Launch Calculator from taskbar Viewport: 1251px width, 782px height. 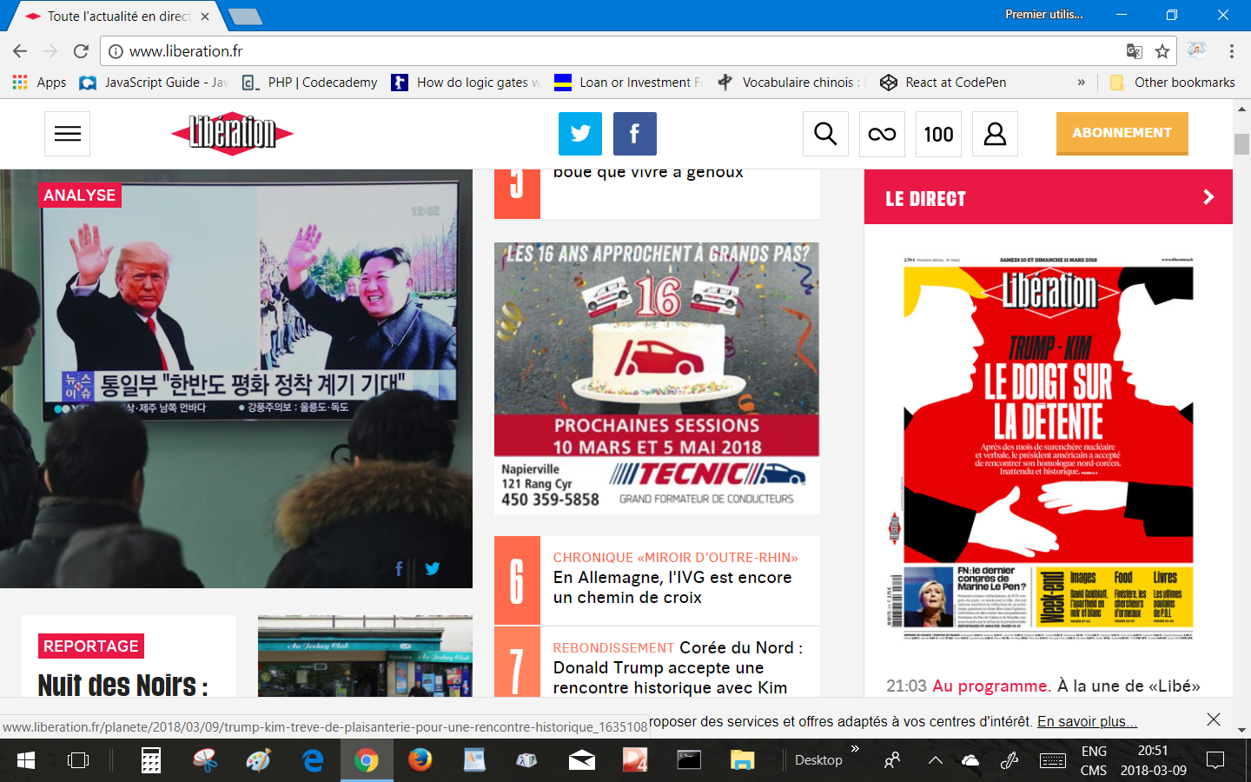pos(151,760)
